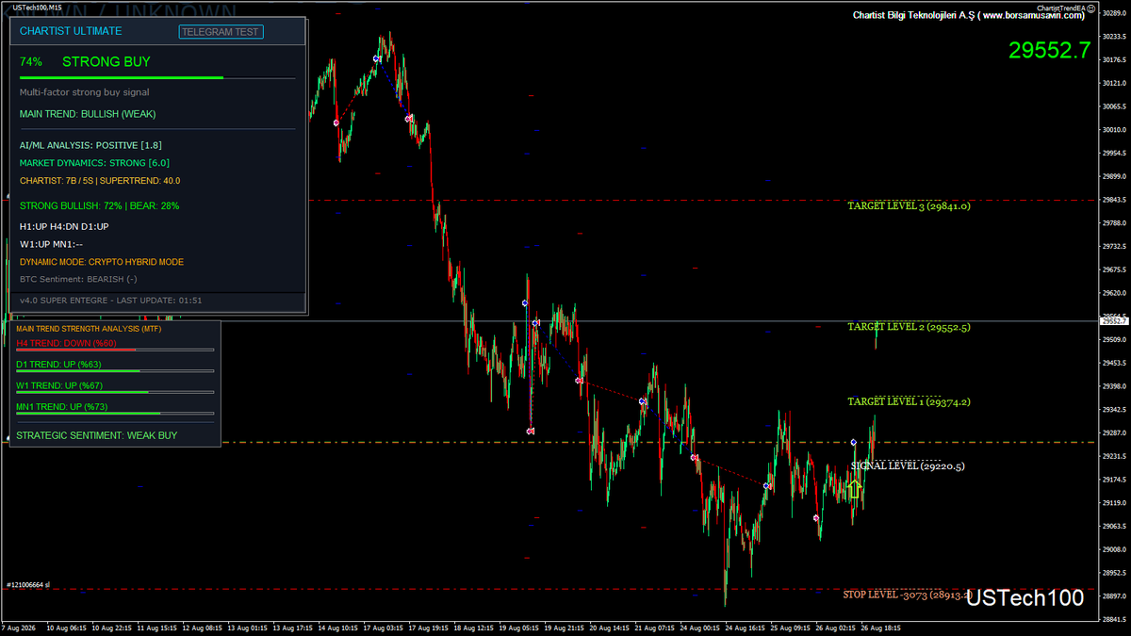Click the STOP LEVEL -3073 label
1131x636 pixels.
907,595
